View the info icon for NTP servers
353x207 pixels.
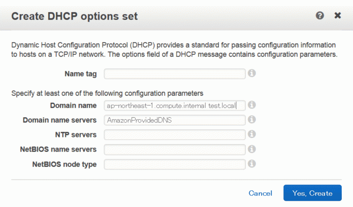coord(252,134)
